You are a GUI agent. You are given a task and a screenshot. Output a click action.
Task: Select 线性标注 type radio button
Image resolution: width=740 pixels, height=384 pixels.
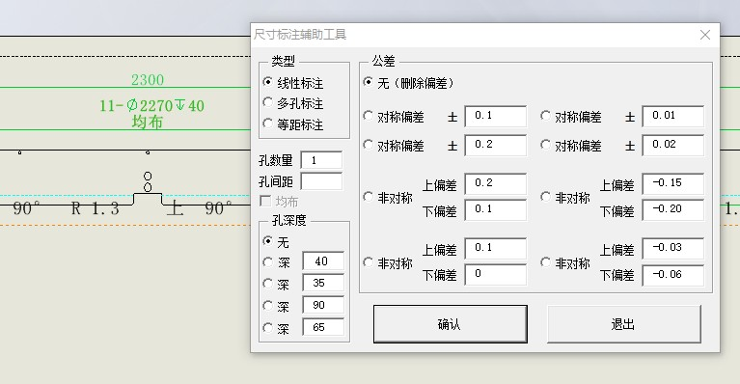click(267, 82)
